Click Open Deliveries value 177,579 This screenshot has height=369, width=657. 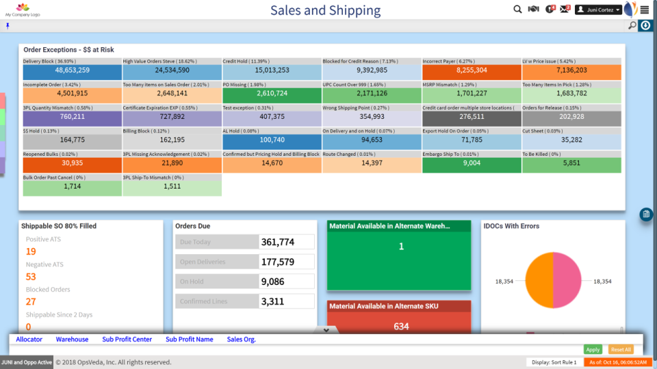coord(278,262)
